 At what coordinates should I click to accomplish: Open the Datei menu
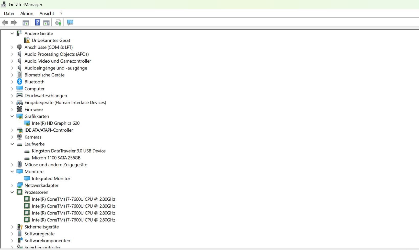[x=9, y=14]
